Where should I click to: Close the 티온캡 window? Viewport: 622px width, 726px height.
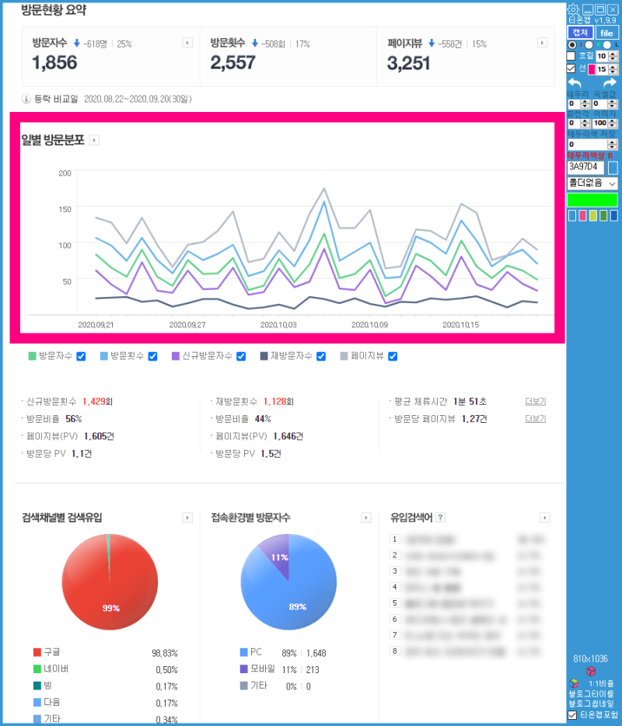pos(613,10)
